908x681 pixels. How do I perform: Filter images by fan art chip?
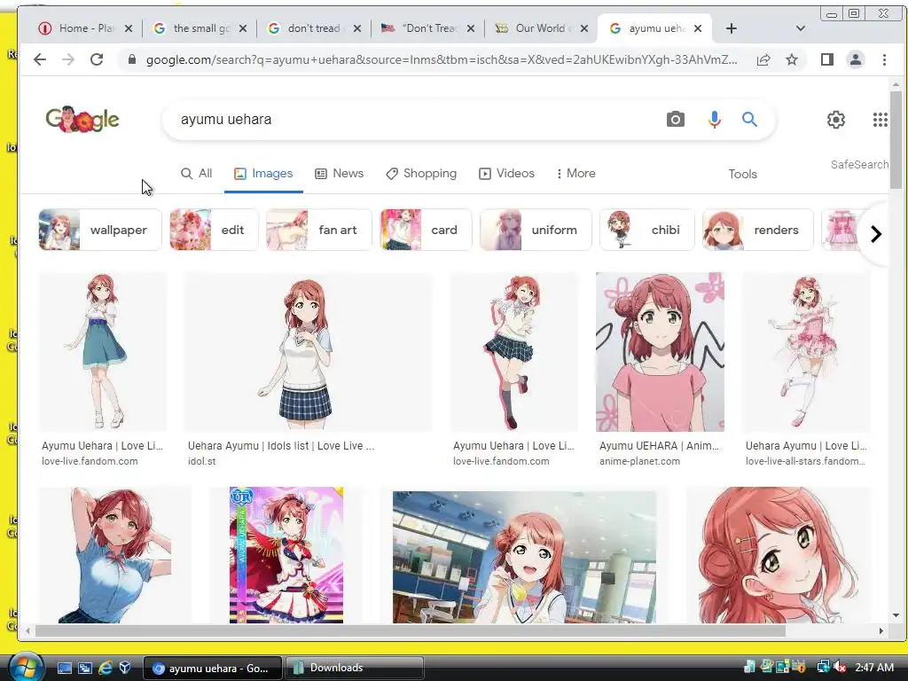coord(319,230)
